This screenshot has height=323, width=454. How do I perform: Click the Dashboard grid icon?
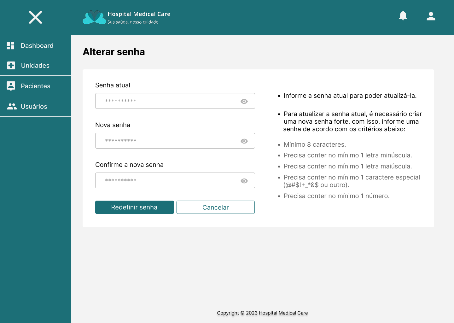point(11,46)
